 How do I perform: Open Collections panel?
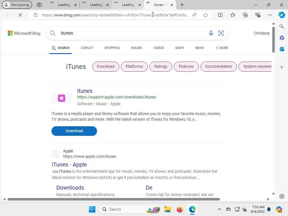coord(245,15)
